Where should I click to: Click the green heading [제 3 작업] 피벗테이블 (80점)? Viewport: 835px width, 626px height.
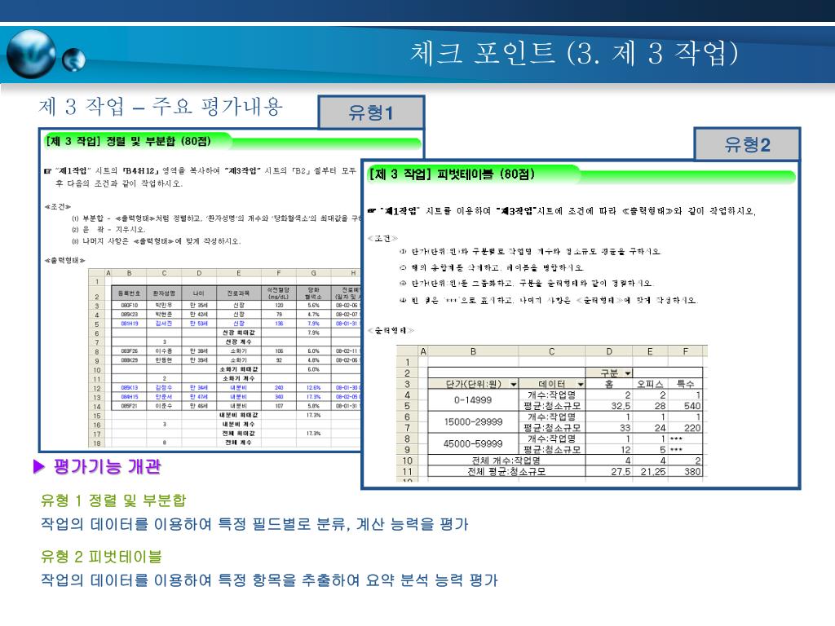click(452, 174)
